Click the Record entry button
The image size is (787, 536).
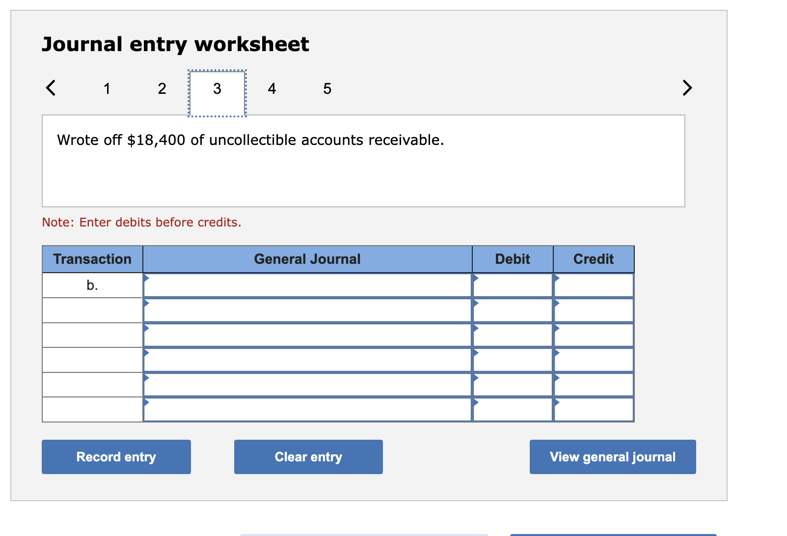[x=116, y=456]
